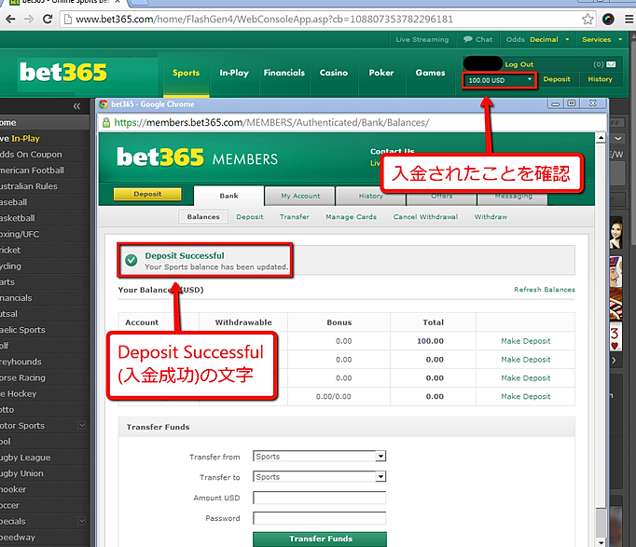
Task: Open the Transfer from dropdown
Action: click(319, 457)
